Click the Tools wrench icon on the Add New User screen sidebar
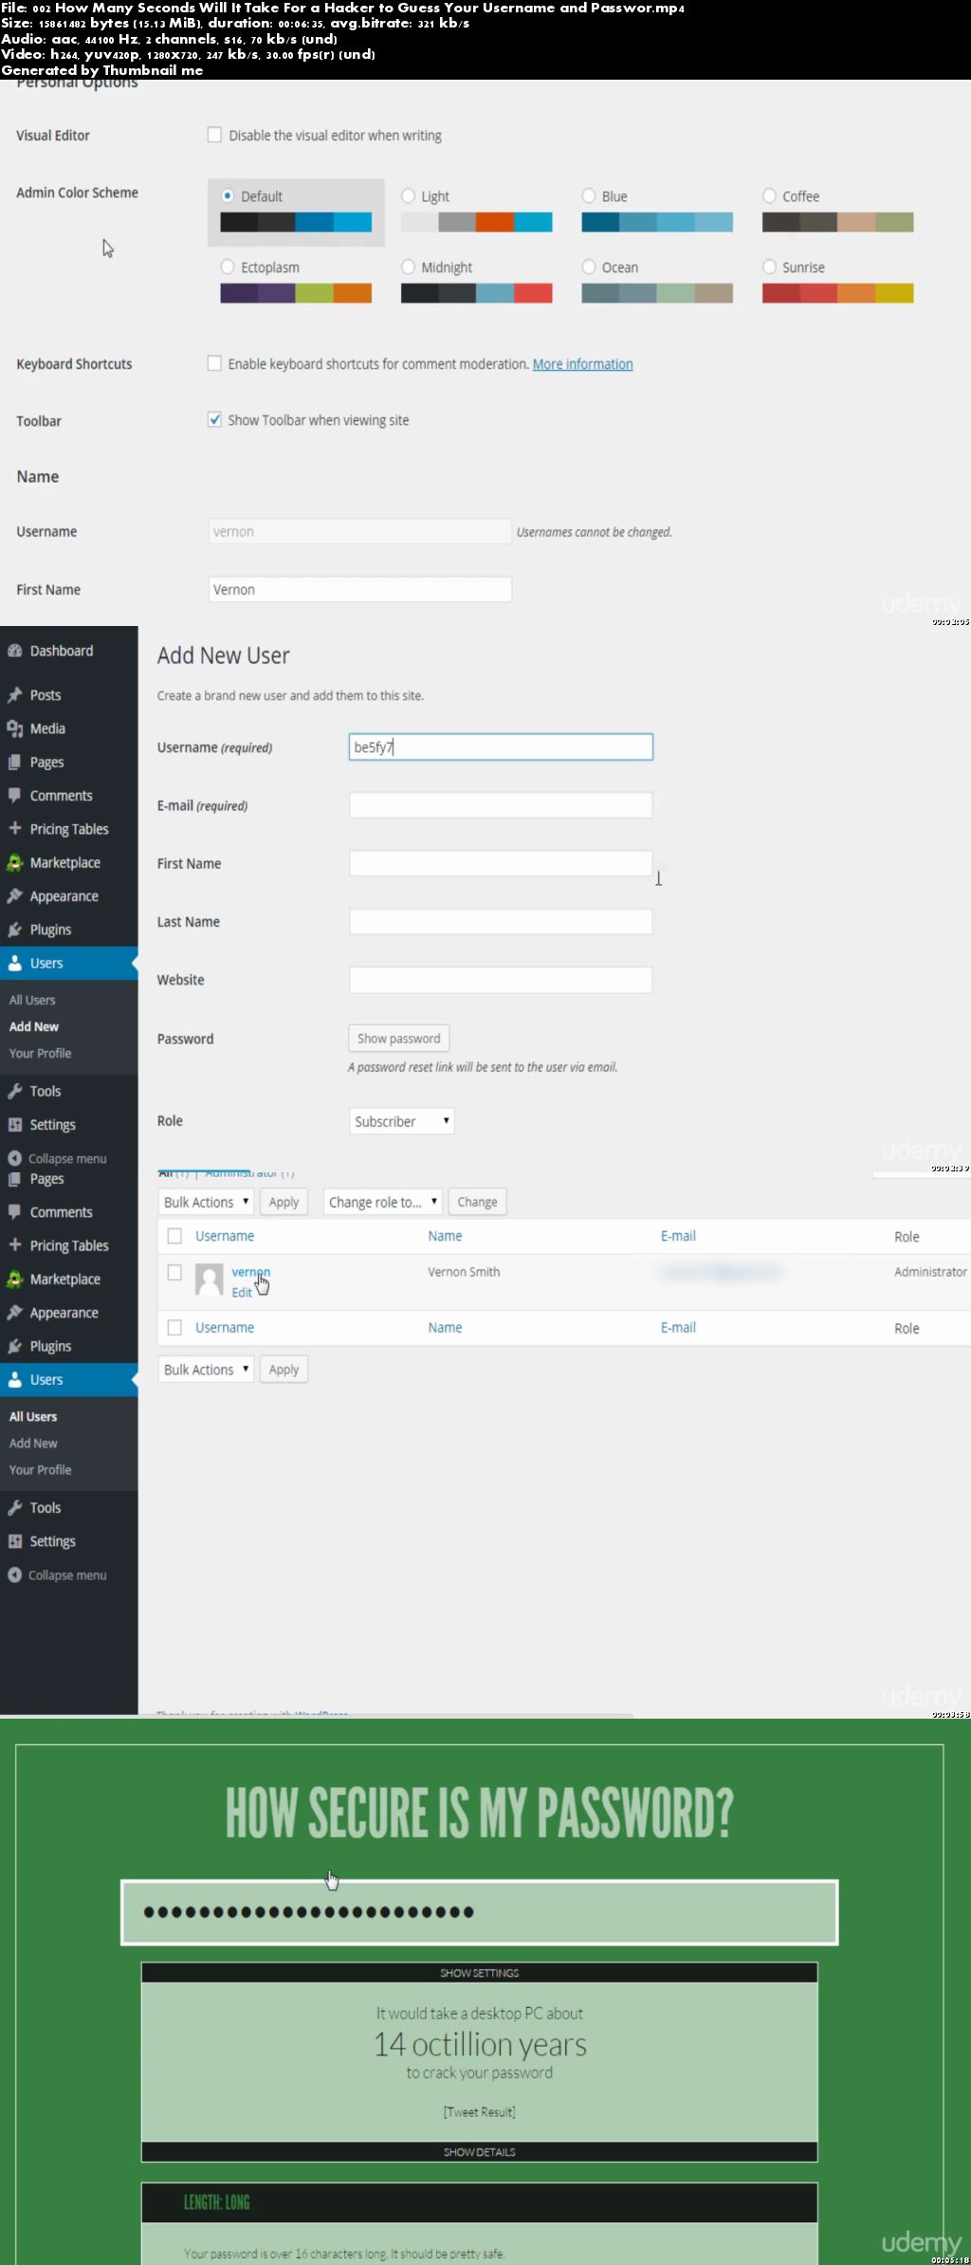Viewport: 971px width, 2265px height. 14,1091
